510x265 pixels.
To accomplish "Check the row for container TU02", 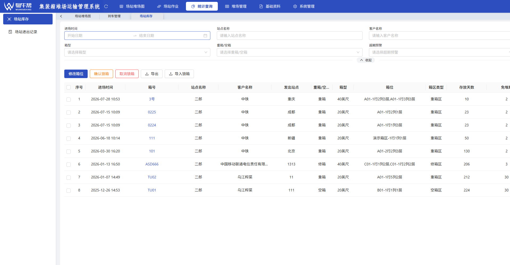I will (x=69, y=177).
